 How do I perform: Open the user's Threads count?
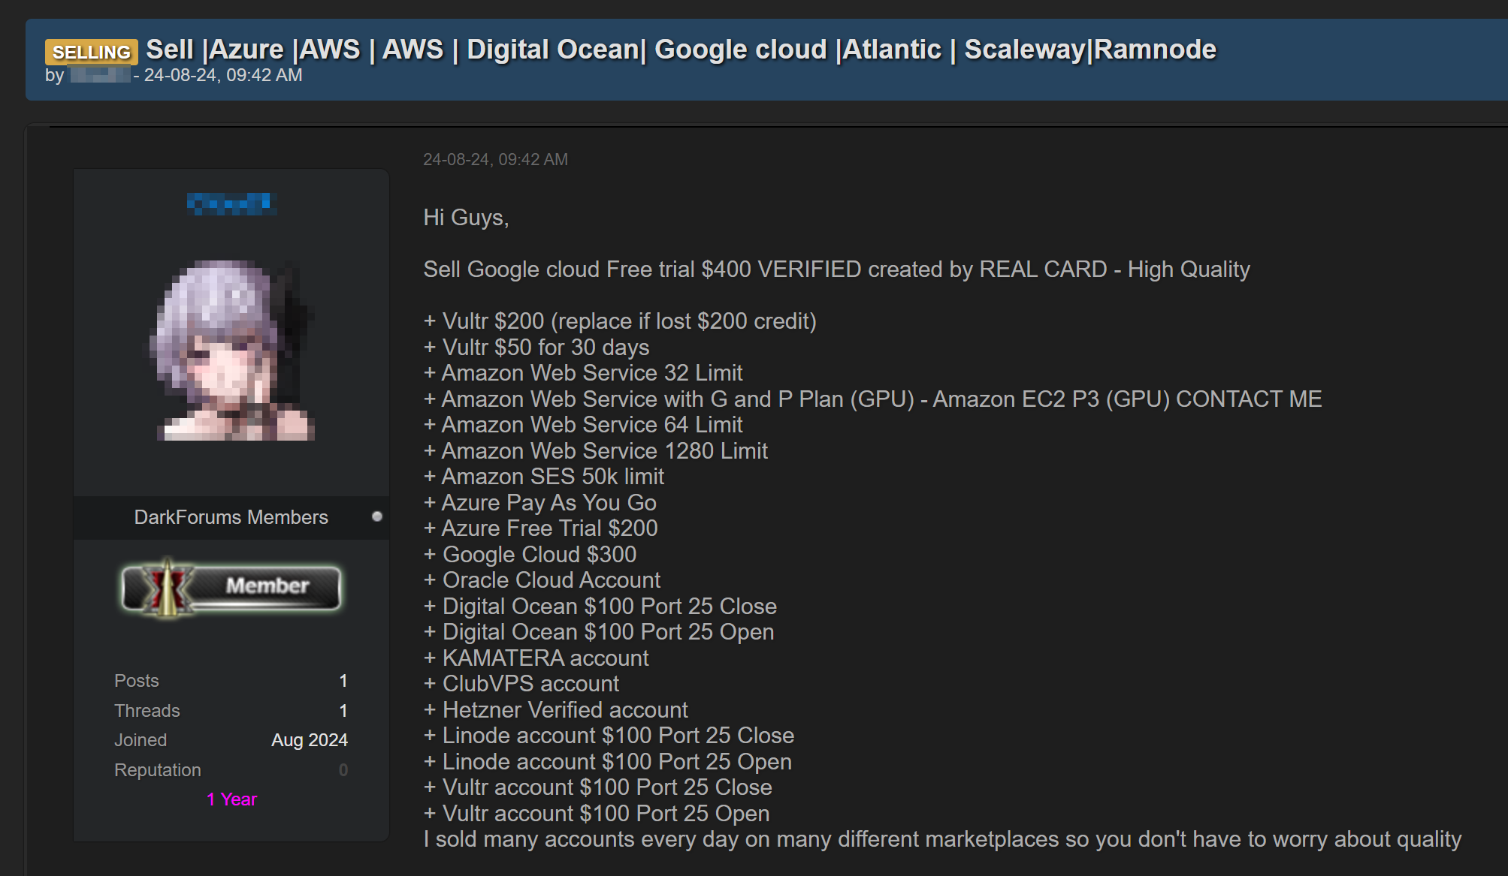coord(343,711)
